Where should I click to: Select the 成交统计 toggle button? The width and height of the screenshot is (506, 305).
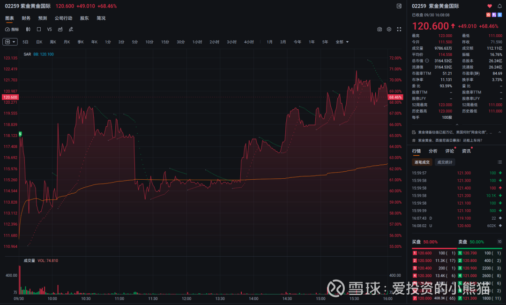445,162
